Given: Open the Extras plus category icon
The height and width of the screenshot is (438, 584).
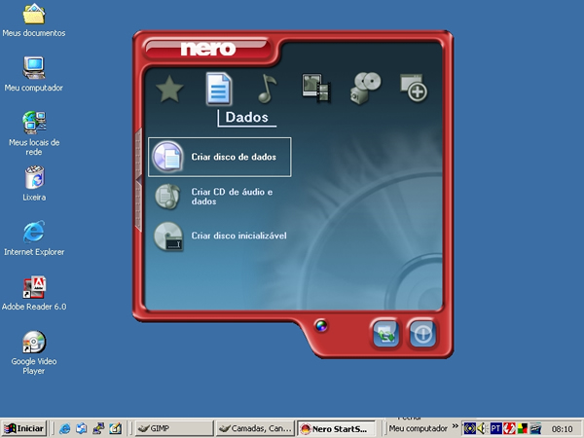Looking at the screenshot, I should click(414, 88).
